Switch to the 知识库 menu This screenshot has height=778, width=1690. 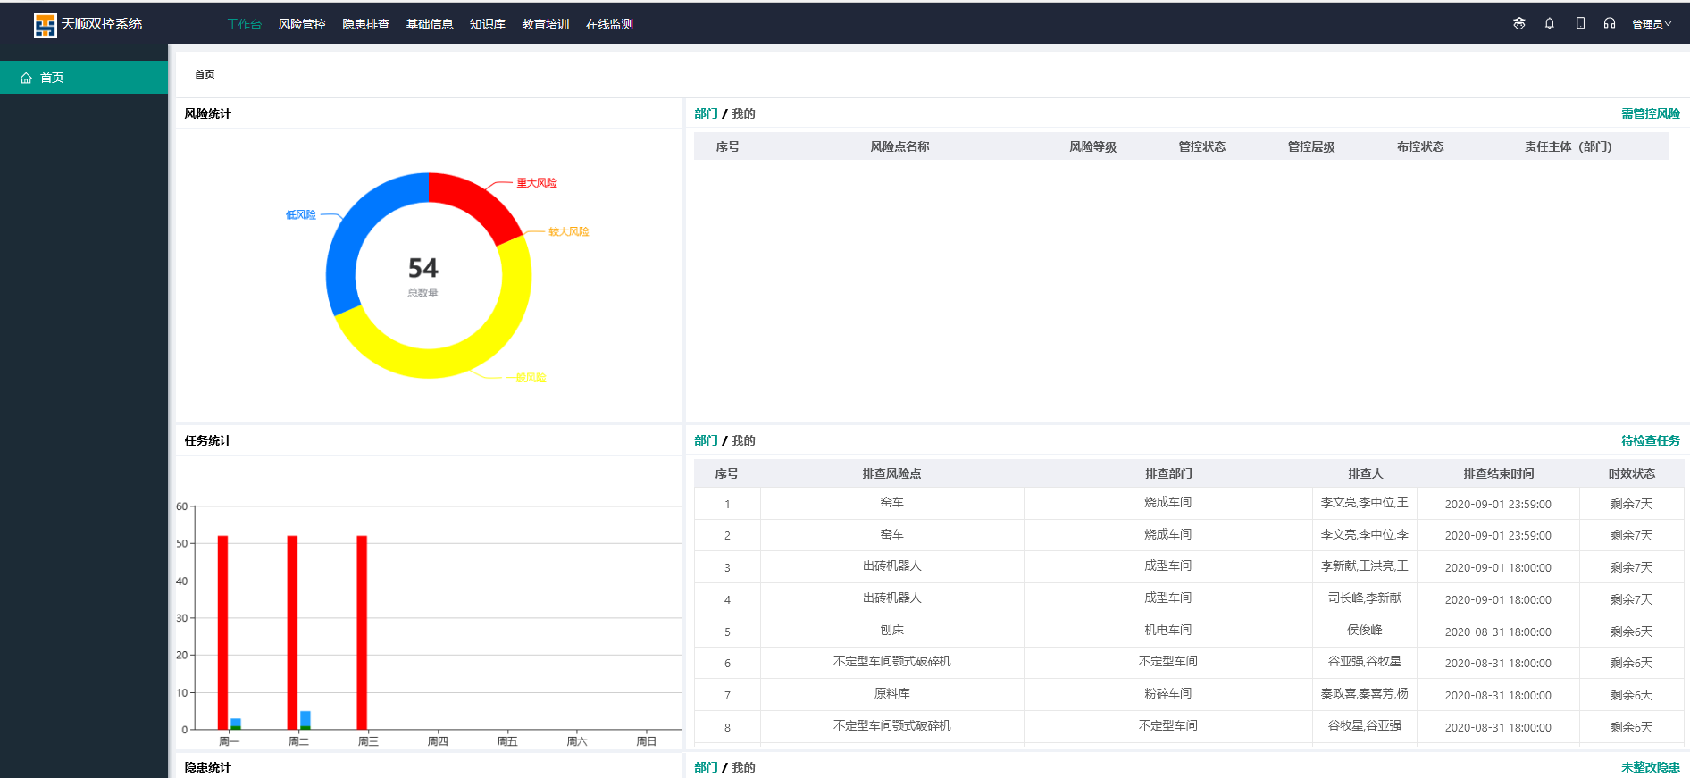click(488, 24)
